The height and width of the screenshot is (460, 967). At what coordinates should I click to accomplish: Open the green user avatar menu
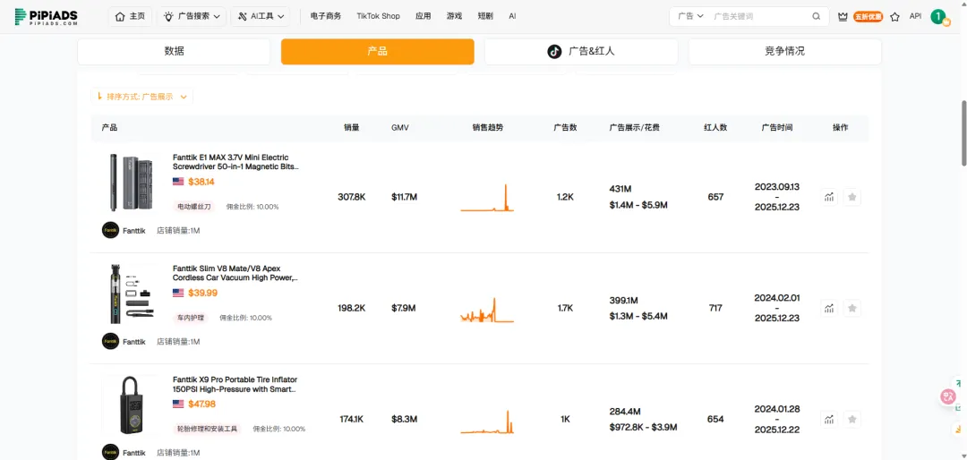(938, 16)
